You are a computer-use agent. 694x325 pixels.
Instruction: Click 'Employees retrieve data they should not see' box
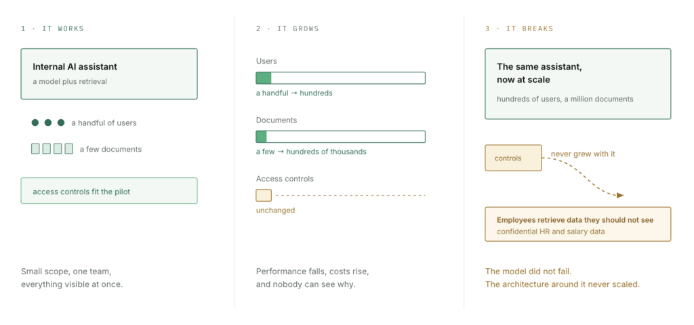coord(577,224)
